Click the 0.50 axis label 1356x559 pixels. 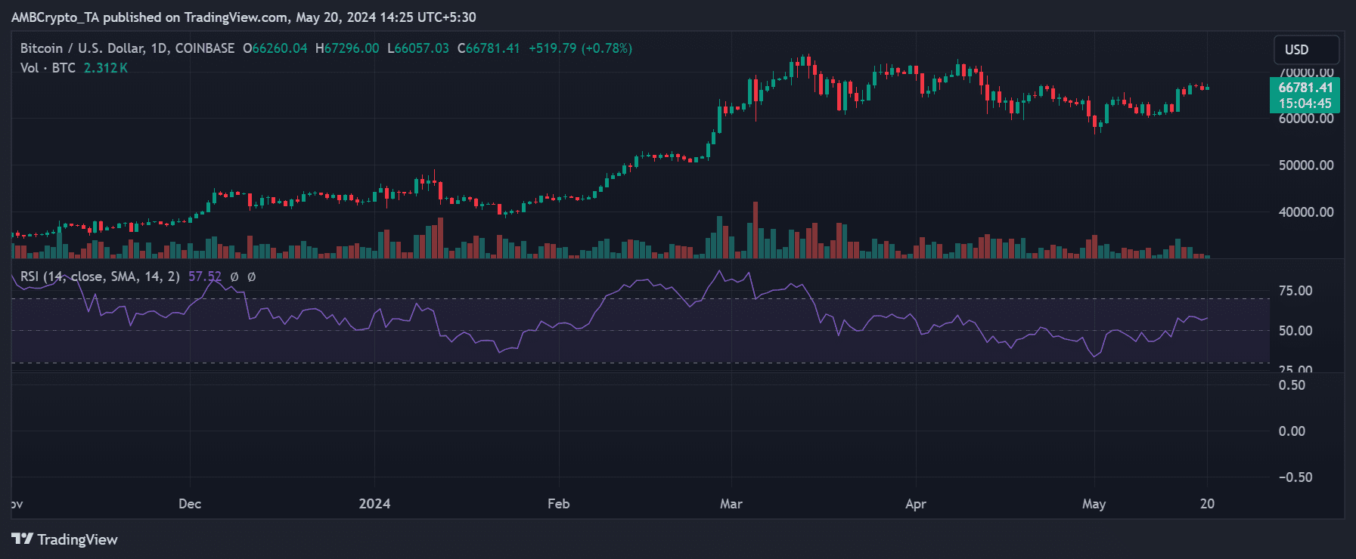click(1292, 385)
